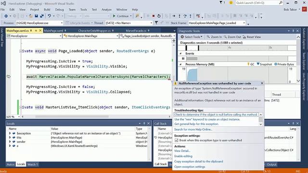Click Copy exception detail to the clipboard
The width and height of the screenshot is (308, 173).
(x=199, y=161)
